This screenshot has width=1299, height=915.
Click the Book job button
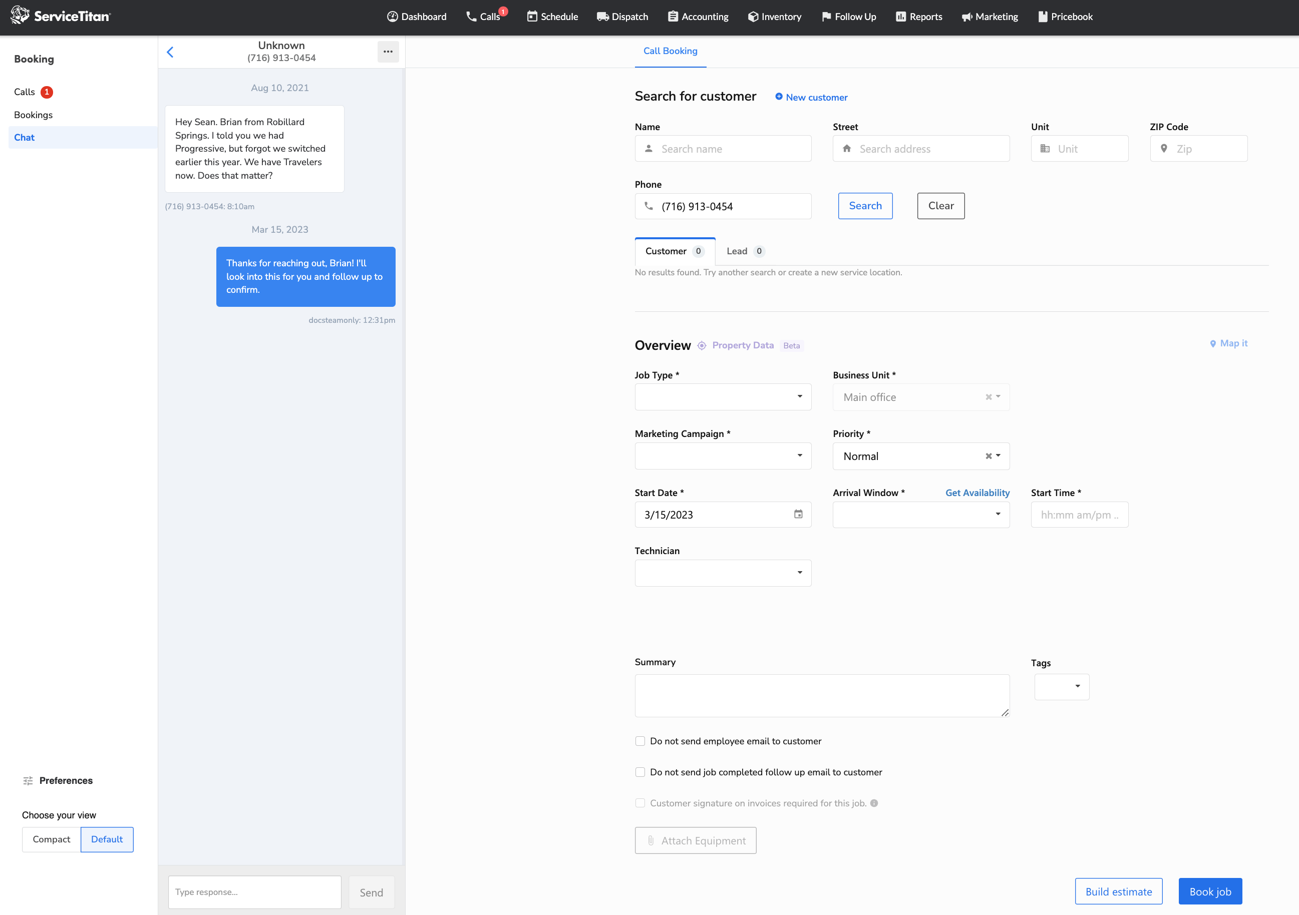(1209, 891)
